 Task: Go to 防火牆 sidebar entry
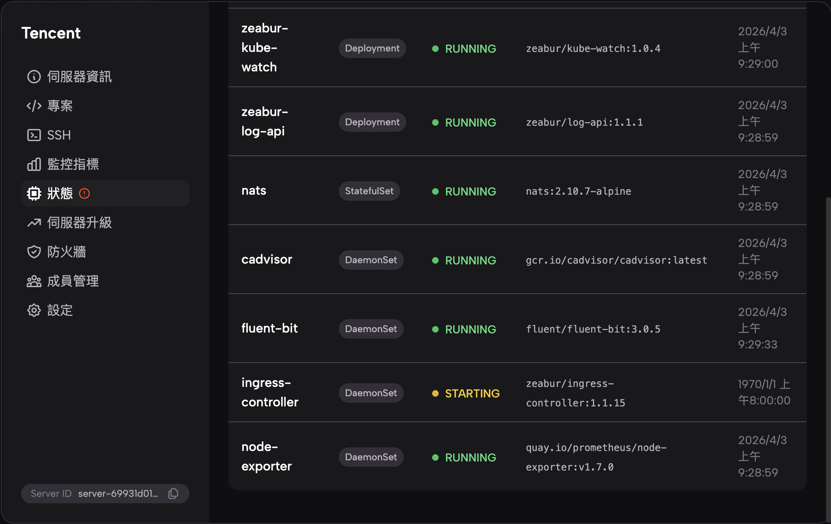67,252
